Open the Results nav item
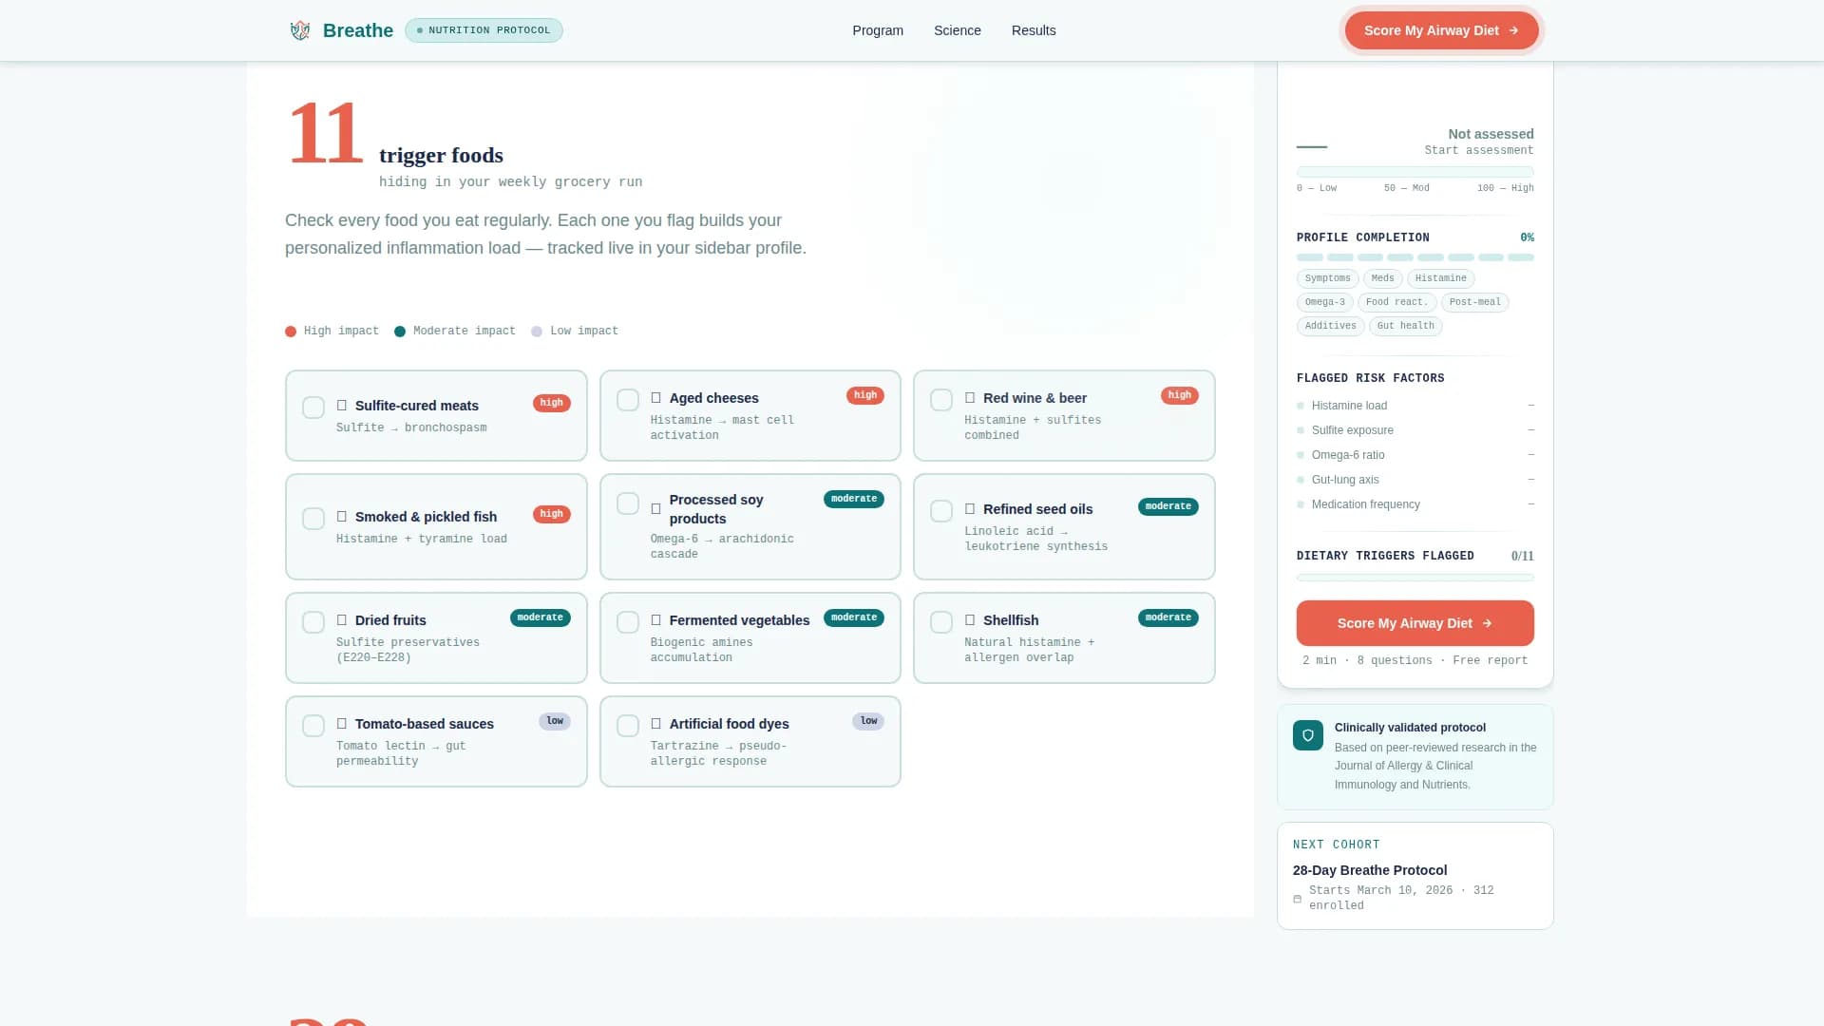1824x1026 pixels. (1034, 30)
